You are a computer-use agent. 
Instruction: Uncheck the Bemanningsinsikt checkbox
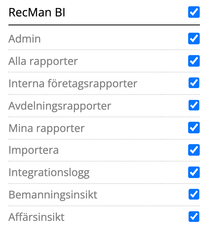[x=194, y=194]
